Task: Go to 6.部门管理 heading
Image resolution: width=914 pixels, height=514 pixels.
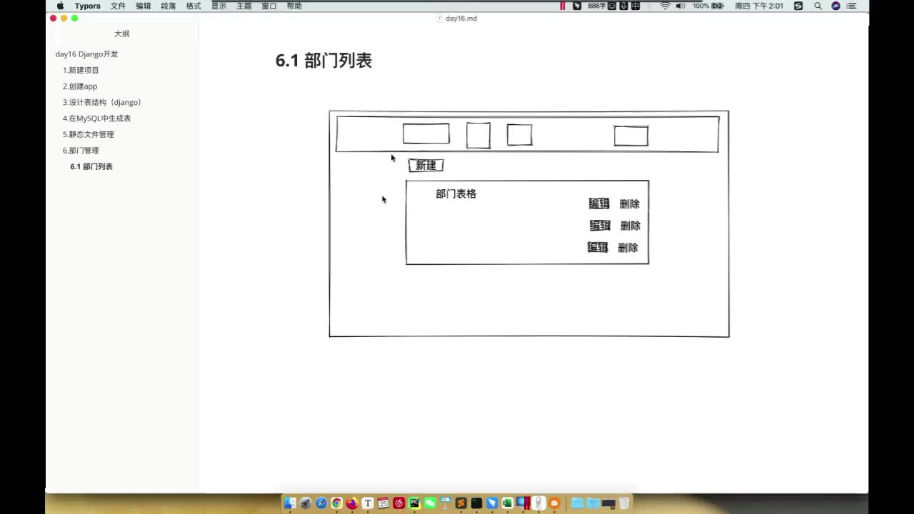Action: tap(81, 151)
